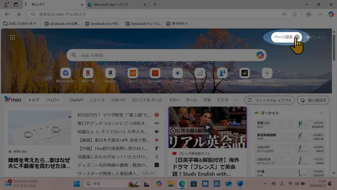This screenshot has height=190, width=337.
Task: Expand the taskbar hidden icons chevron
Action: click(x=265, y=183)
